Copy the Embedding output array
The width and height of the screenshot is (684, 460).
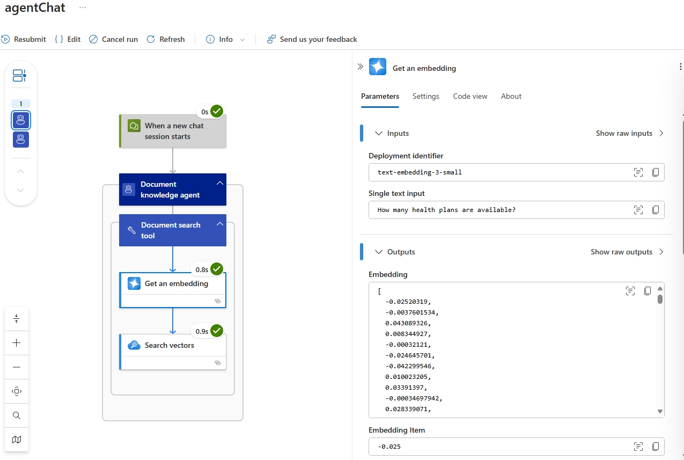pos(648,291)
